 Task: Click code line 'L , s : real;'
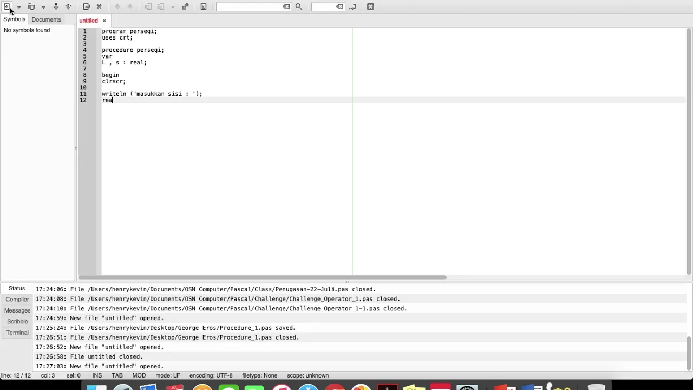[124, 62]
